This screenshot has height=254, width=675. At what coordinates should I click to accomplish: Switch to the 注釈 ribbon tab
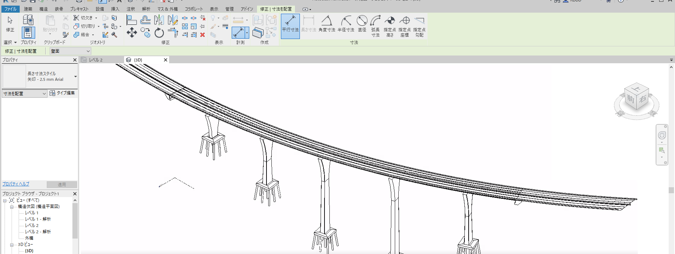131,9
